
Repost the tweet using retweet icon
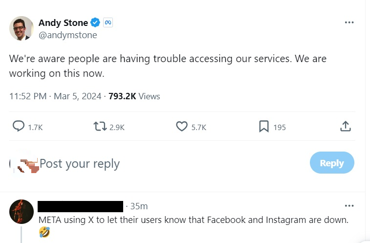coord(100,127)
